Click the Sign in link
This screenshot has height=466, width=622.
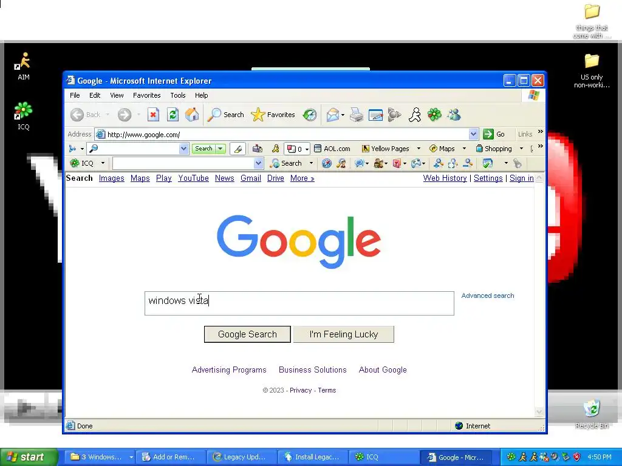point(522,178)
